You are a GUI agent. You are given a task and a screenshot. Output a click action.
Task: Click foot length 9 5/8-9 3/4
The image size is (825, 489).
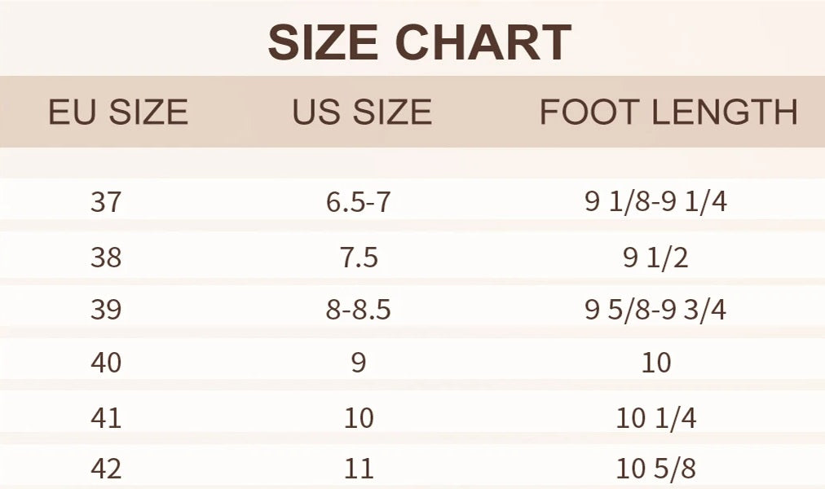coord(655,309)
